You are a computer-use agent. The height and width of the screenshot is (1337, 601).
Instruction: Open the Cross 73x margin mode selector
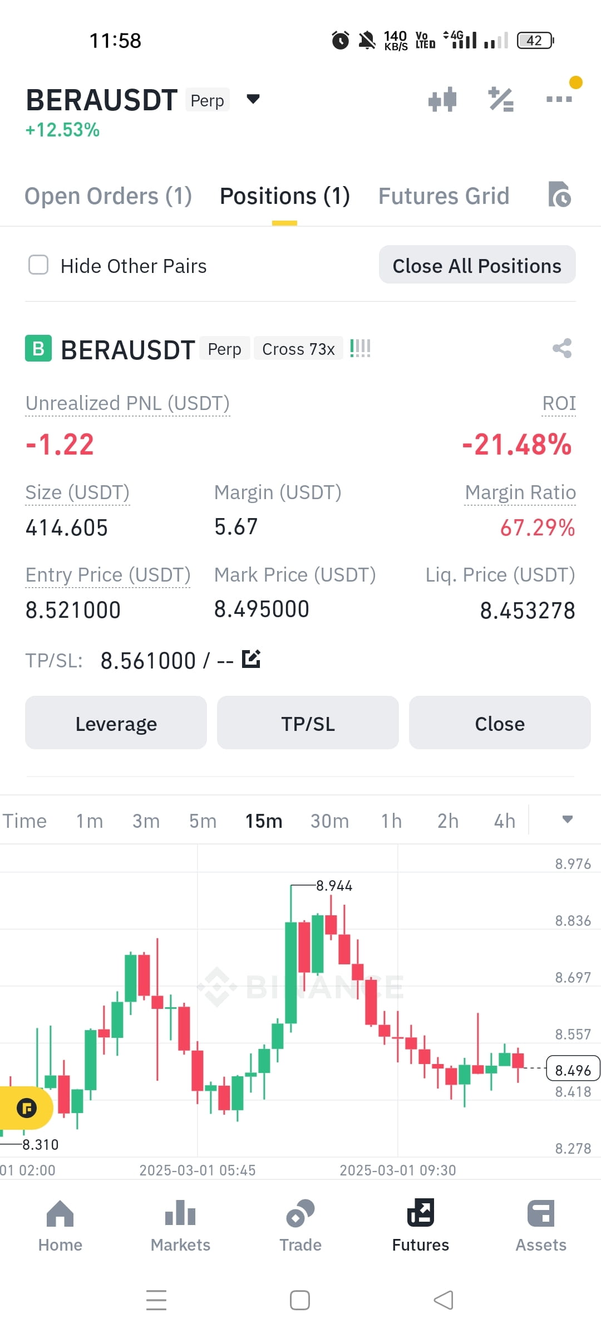[x=298, y=349]
